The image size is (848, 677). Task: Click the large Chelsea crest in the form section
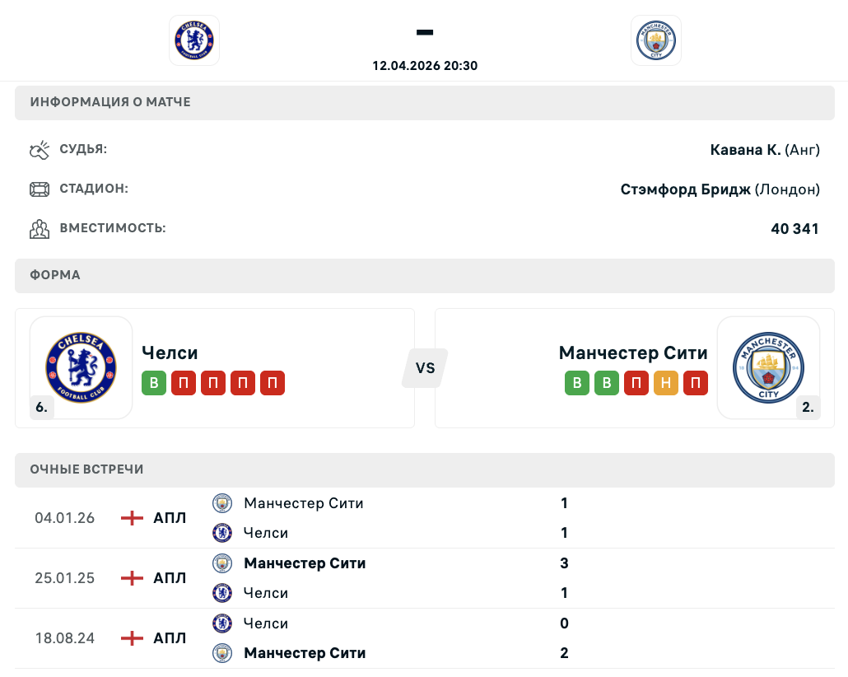pos(82,368)
